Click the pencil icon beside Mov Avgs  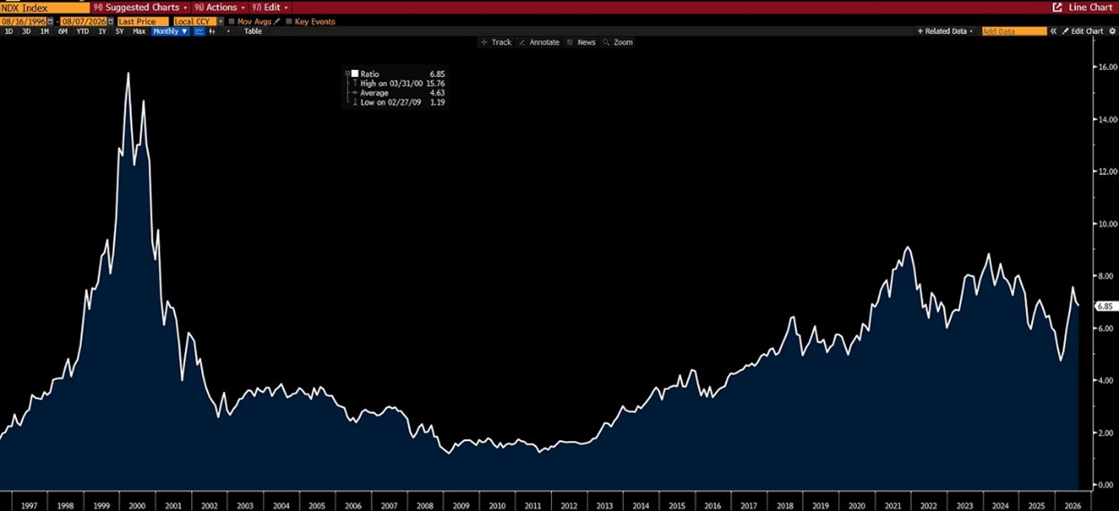[276, 21]
